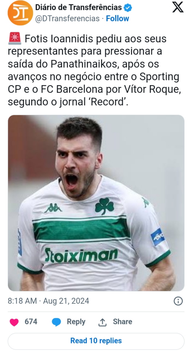
Task: Click the @DTransferencias handle
Action: click(x=68, y=18)
